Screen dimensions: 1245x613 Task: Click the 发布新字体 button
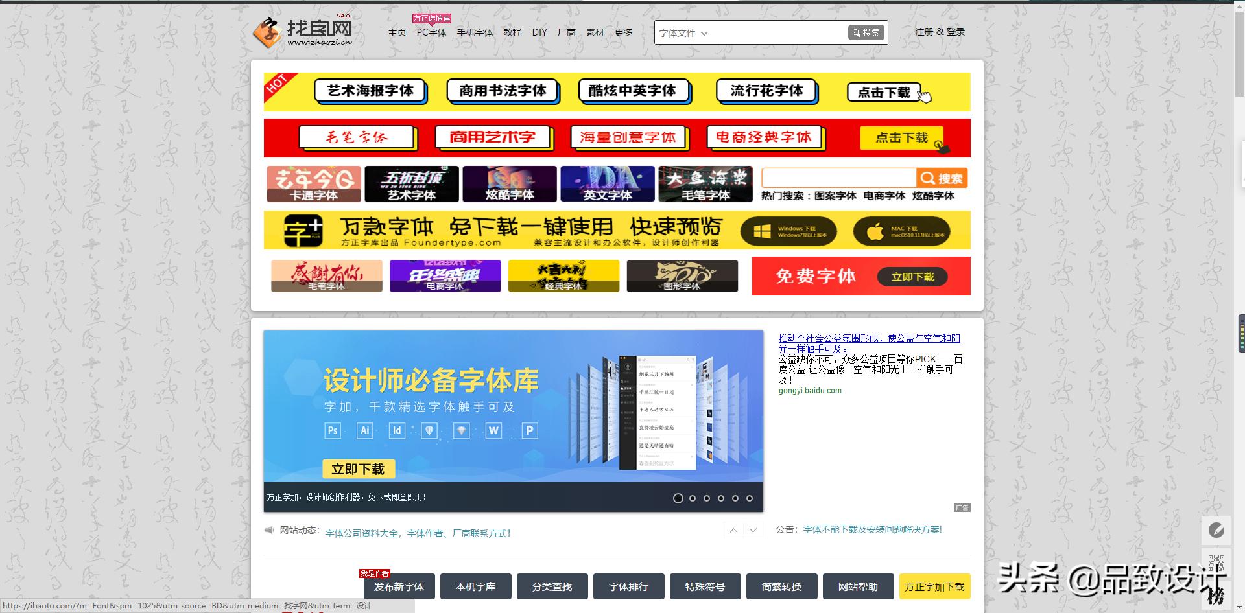click(x=399, y=586)
